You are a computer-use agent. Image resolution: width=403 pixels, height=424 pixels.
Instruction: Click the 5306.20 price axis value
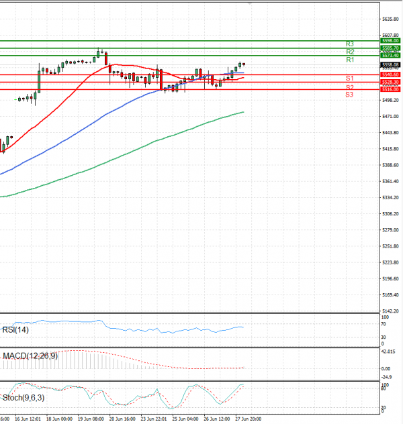click(390, 214)
